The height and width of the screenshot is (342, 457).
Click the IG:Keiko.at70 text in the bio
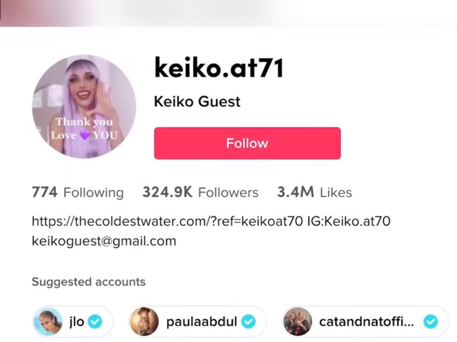point(349,221)
